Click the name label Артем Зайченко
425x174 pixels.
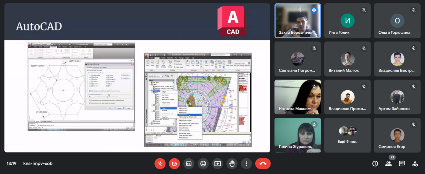pos(394,109)
